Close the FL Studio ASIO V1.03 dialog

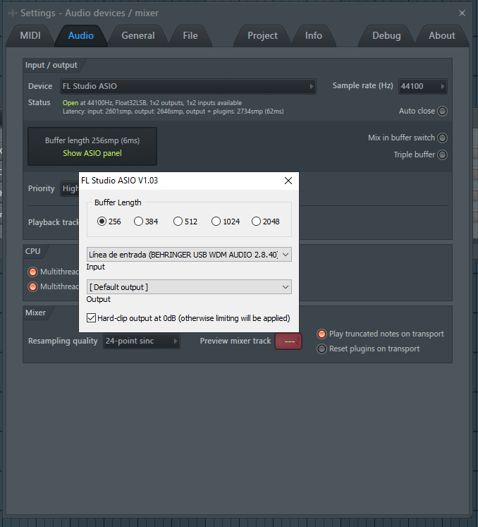[288, 181]
